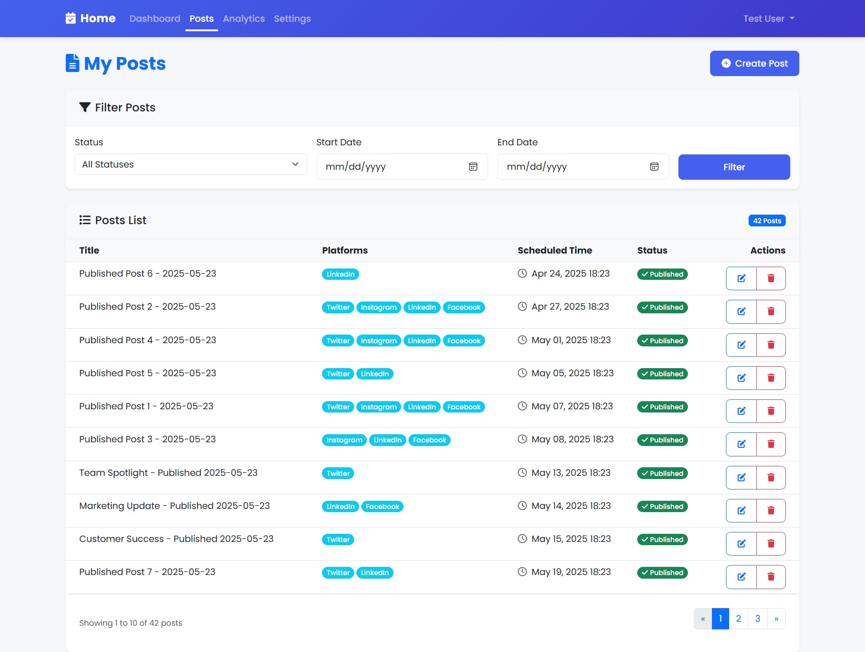Go to pagination page 3

757,618
